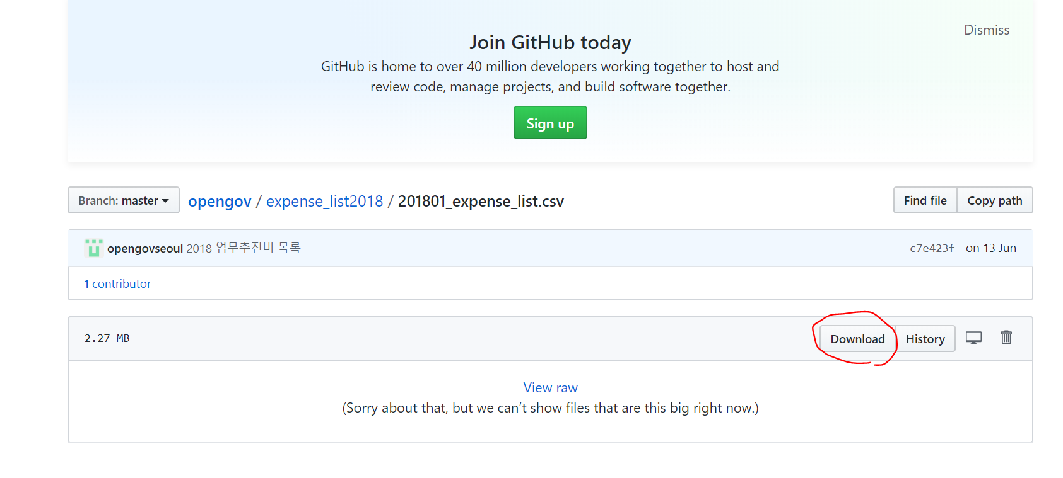Open the View raw link
Screen dimensions: 1063x478
(x=550, y=388)
